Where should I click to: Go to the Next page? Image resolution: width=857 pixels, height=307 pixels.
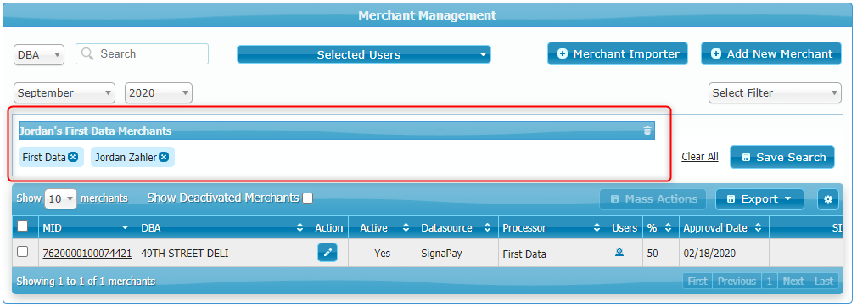793,282
